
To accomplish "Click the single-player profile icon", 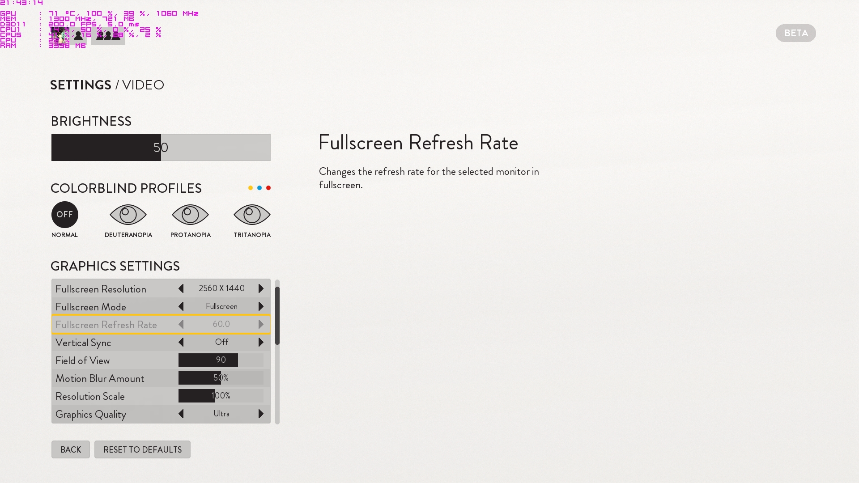I will tap(78, 36).
